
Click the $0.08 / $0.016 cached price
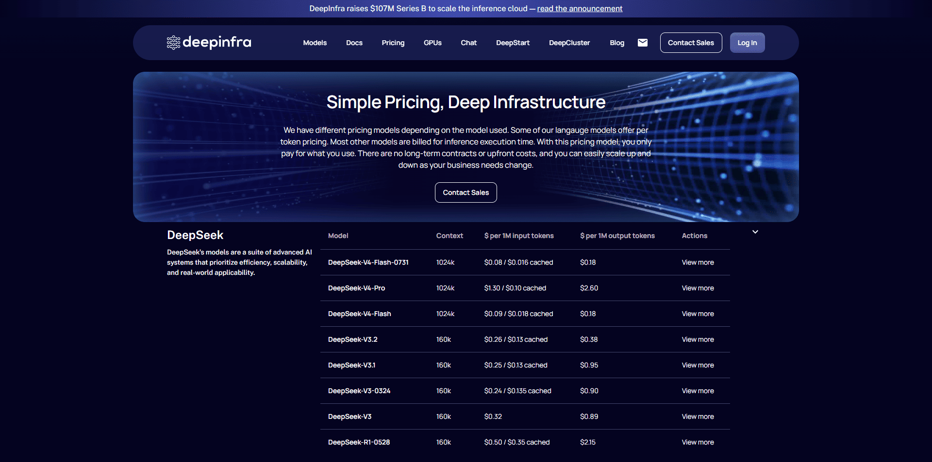point(518,262)
